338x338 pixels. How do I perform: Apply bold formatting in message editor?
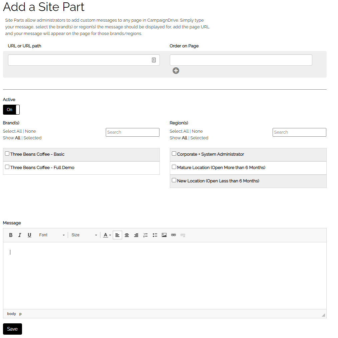click(11, 235)
